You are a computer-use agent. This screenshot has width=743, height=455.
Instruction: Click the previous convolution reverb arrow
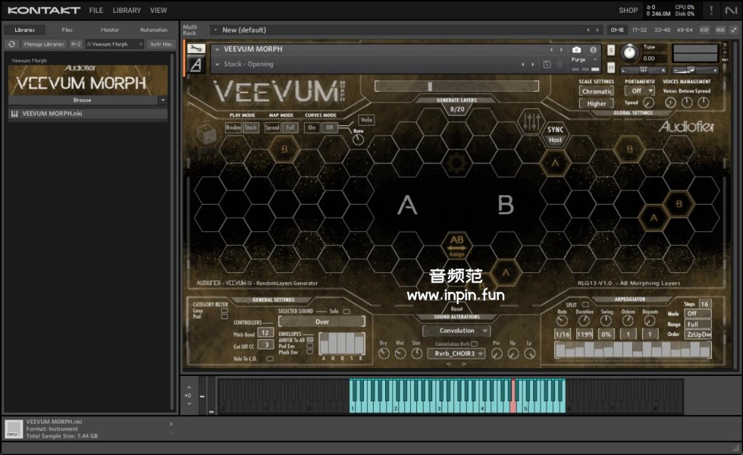coord(448,364)
